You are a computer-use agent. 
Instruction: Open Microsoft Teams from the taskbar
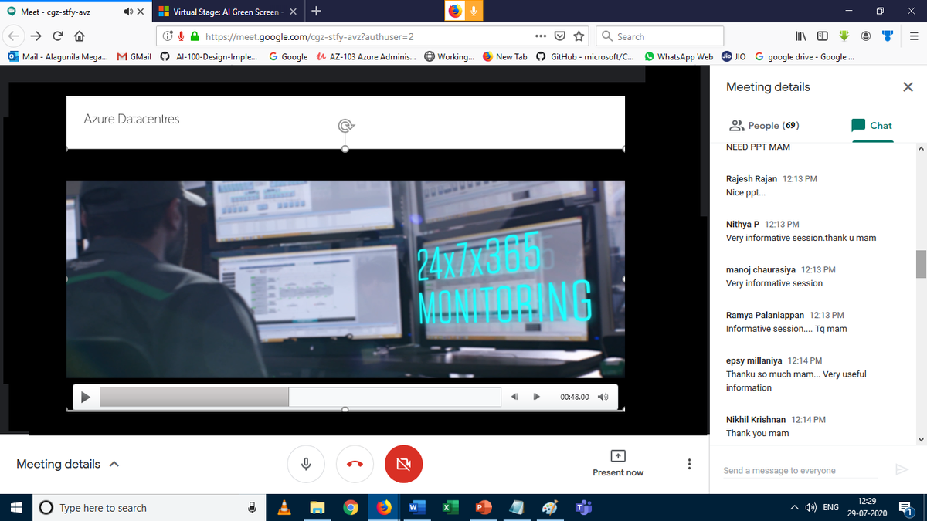coord(583,508)
